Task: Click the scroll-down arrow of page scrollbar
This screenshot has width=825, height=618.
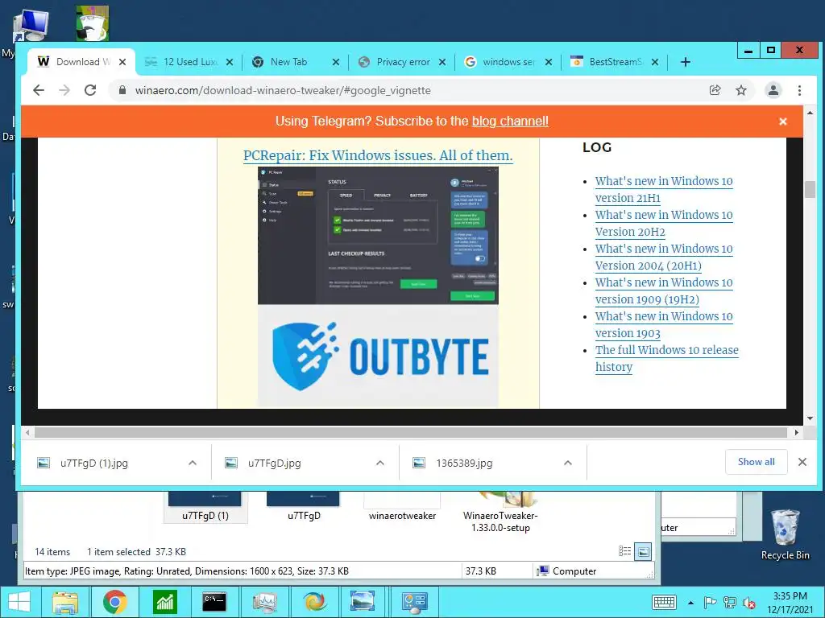Action: tap(810, 418)
